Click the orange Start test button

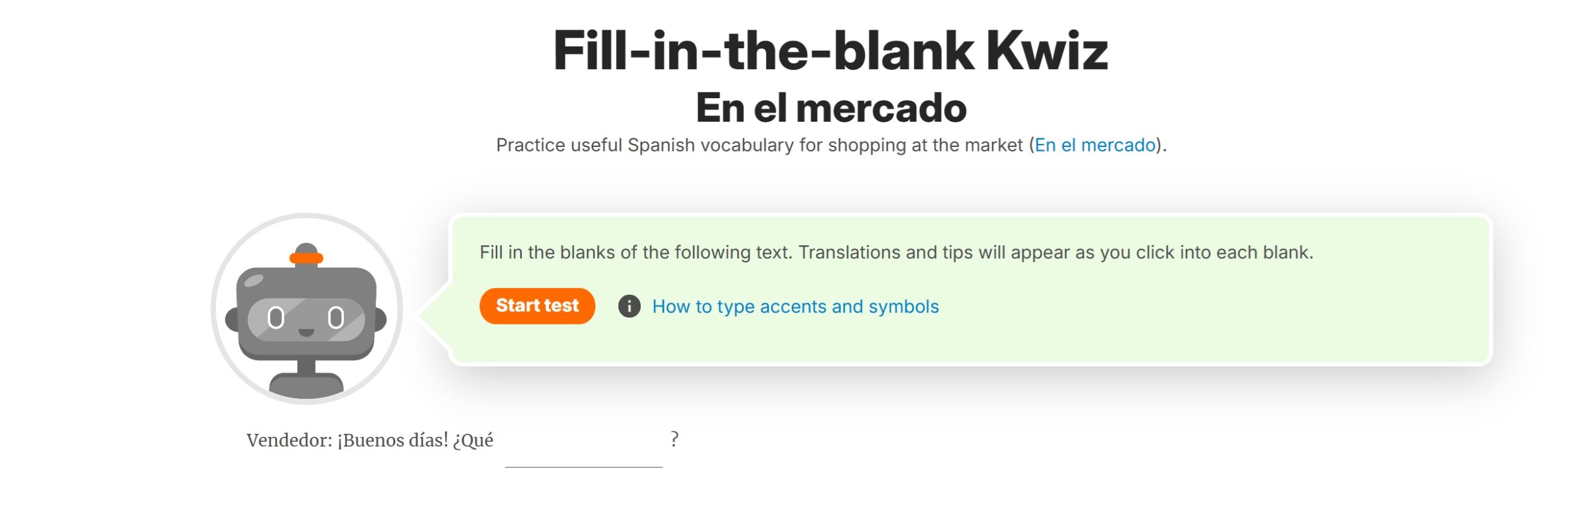pos(537,306)
